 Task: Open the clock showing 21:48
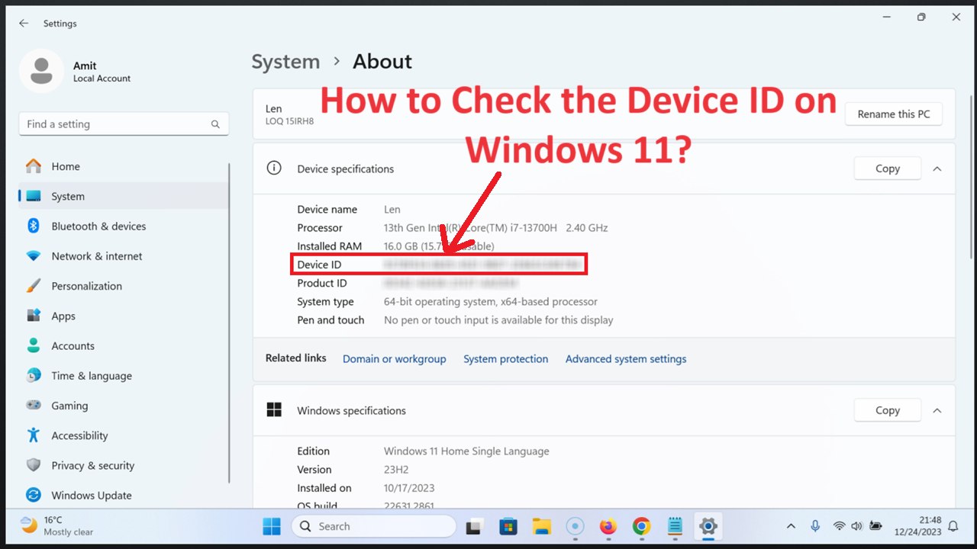[x=920, y=526]
